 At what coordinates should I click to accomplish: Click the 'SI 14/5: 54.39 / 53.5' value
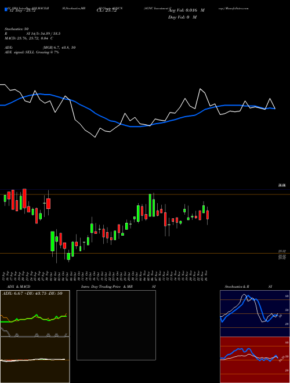43,34
